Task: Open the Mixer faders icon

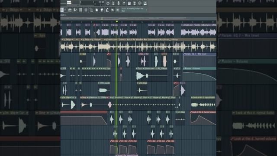Action: point(86,10)
